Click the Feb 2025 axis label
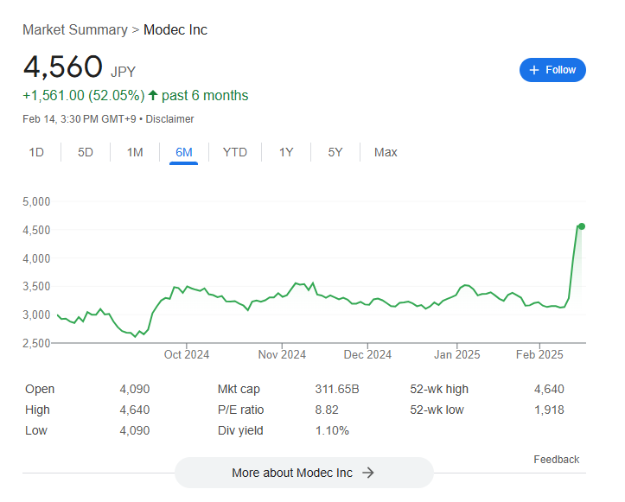The image size is (625, 502). tap(539, 354)
